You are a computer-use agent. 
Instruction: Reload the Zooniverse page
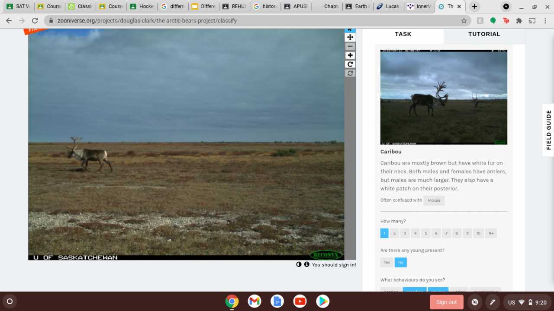pos(35,21)
